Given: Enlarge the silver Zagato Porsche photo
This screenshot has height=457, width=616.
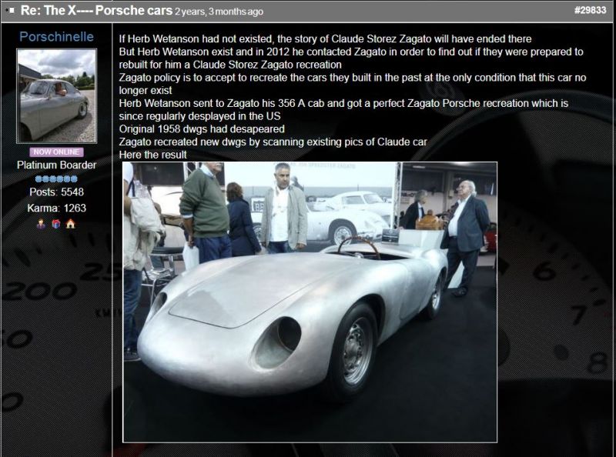Looking at the screenshot, I should point(310,302).
